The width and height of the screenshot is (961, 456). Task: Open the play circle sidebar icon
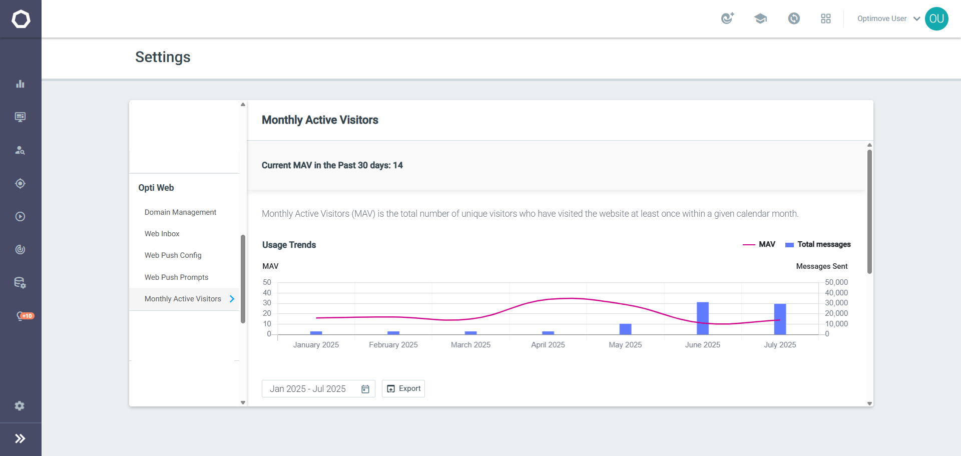(20, 217)
